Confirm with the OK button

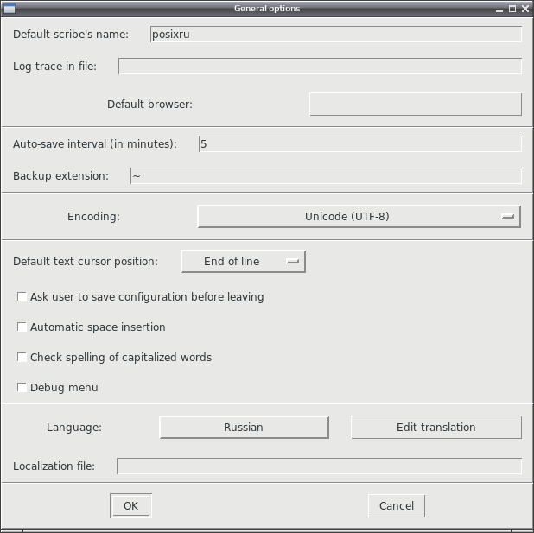coord(130,505)
